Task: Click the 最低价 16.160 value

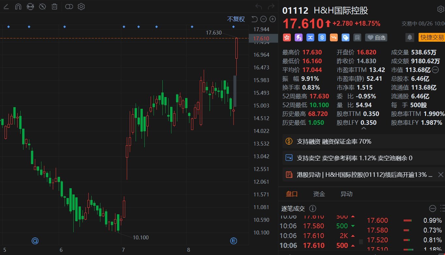Action: (312, 61)
